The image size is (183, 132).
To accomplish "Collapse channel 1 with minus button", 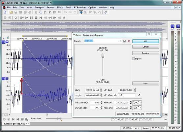I will (7, 42).
